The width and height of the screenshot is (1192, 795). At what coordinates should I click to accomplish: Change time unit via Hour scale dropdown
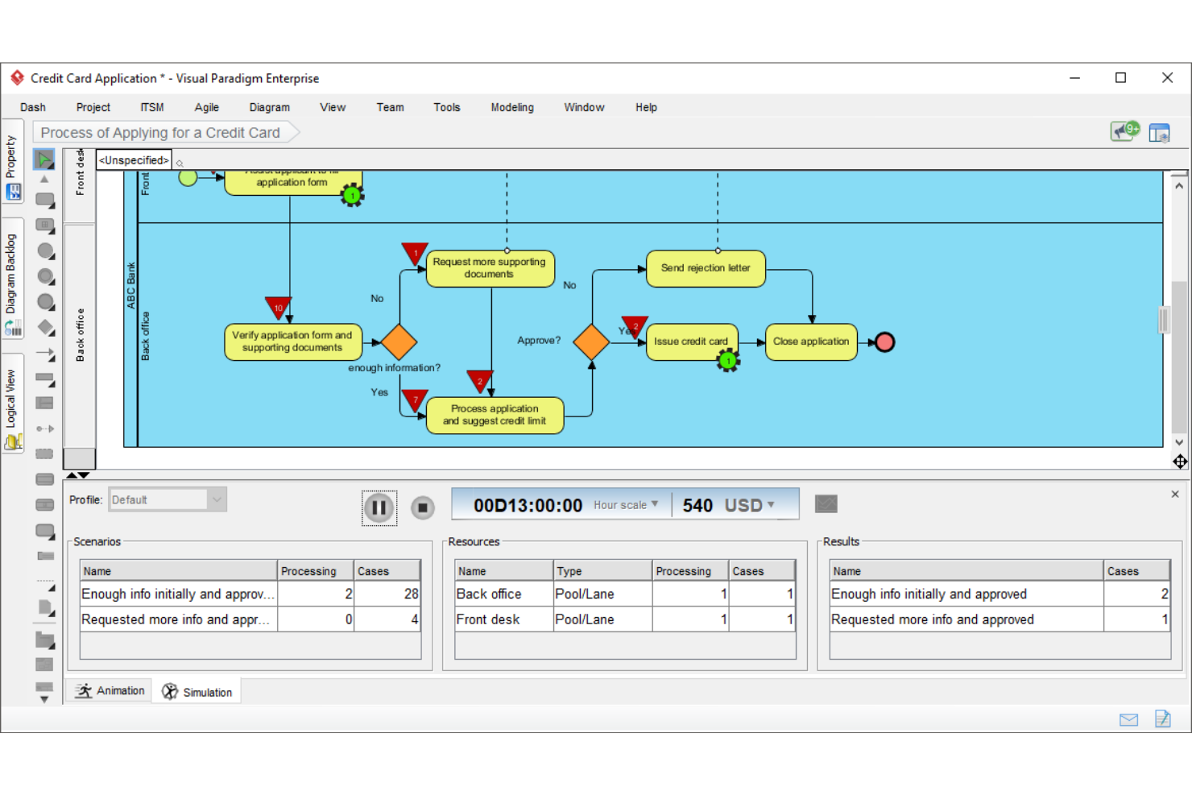pos(627,504)
